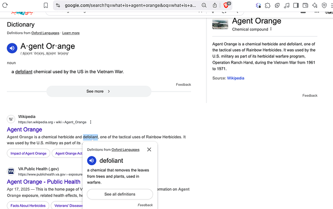
Task: Click Impact of Agent Orange chip
Action: 28,153
